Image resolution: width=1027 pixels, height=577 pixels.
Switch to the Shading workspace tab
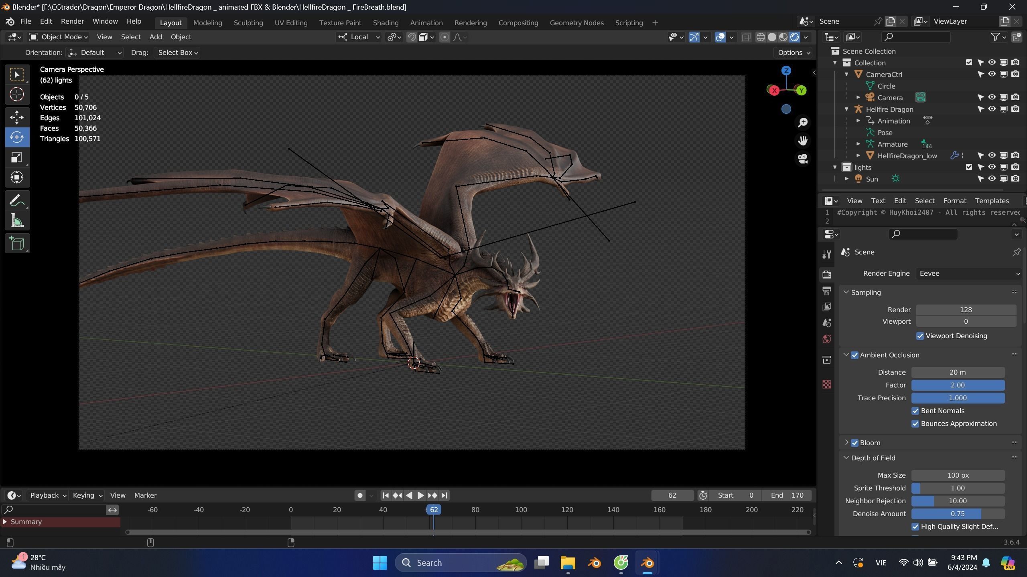click(386, 23)
